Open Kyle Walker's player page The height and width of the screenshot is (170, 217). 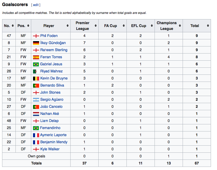[x=50, y=149]
